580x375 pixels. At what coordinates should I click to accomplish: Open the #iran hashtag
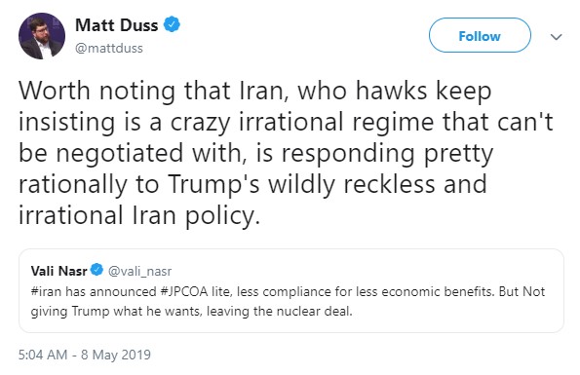click(x=46, y=291)
